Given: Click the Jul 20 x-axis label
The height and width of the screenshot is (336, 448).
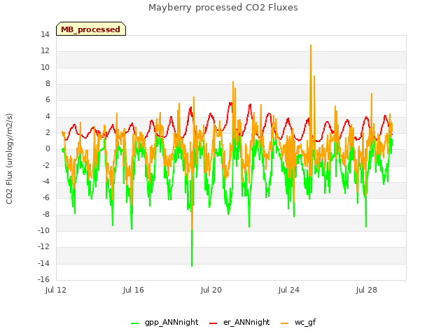Looking at the screenshot, I should [x=211, y=290].
